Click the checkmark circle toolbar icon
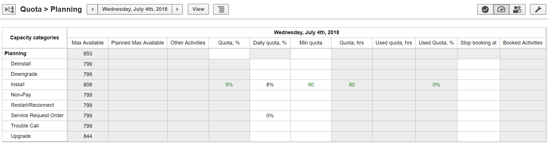 click(x=485, y=9)
